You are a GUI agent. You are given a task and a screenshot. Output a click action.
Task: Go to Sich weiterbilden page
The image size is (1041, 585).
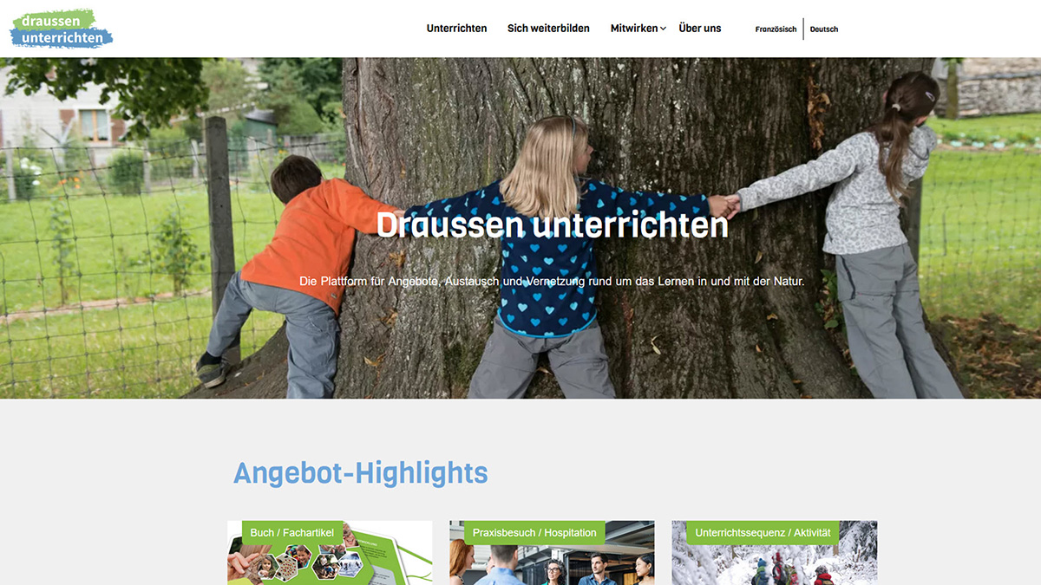click(548, 29)
